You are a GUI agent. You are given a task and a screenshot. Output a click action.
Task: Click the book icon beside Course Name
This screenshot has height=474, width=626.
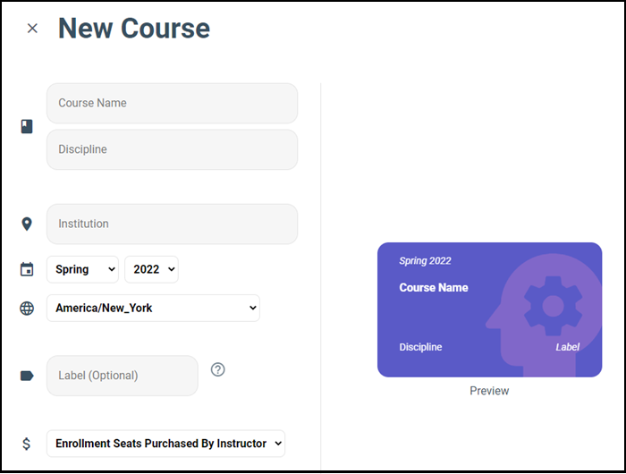pos(27,127)
